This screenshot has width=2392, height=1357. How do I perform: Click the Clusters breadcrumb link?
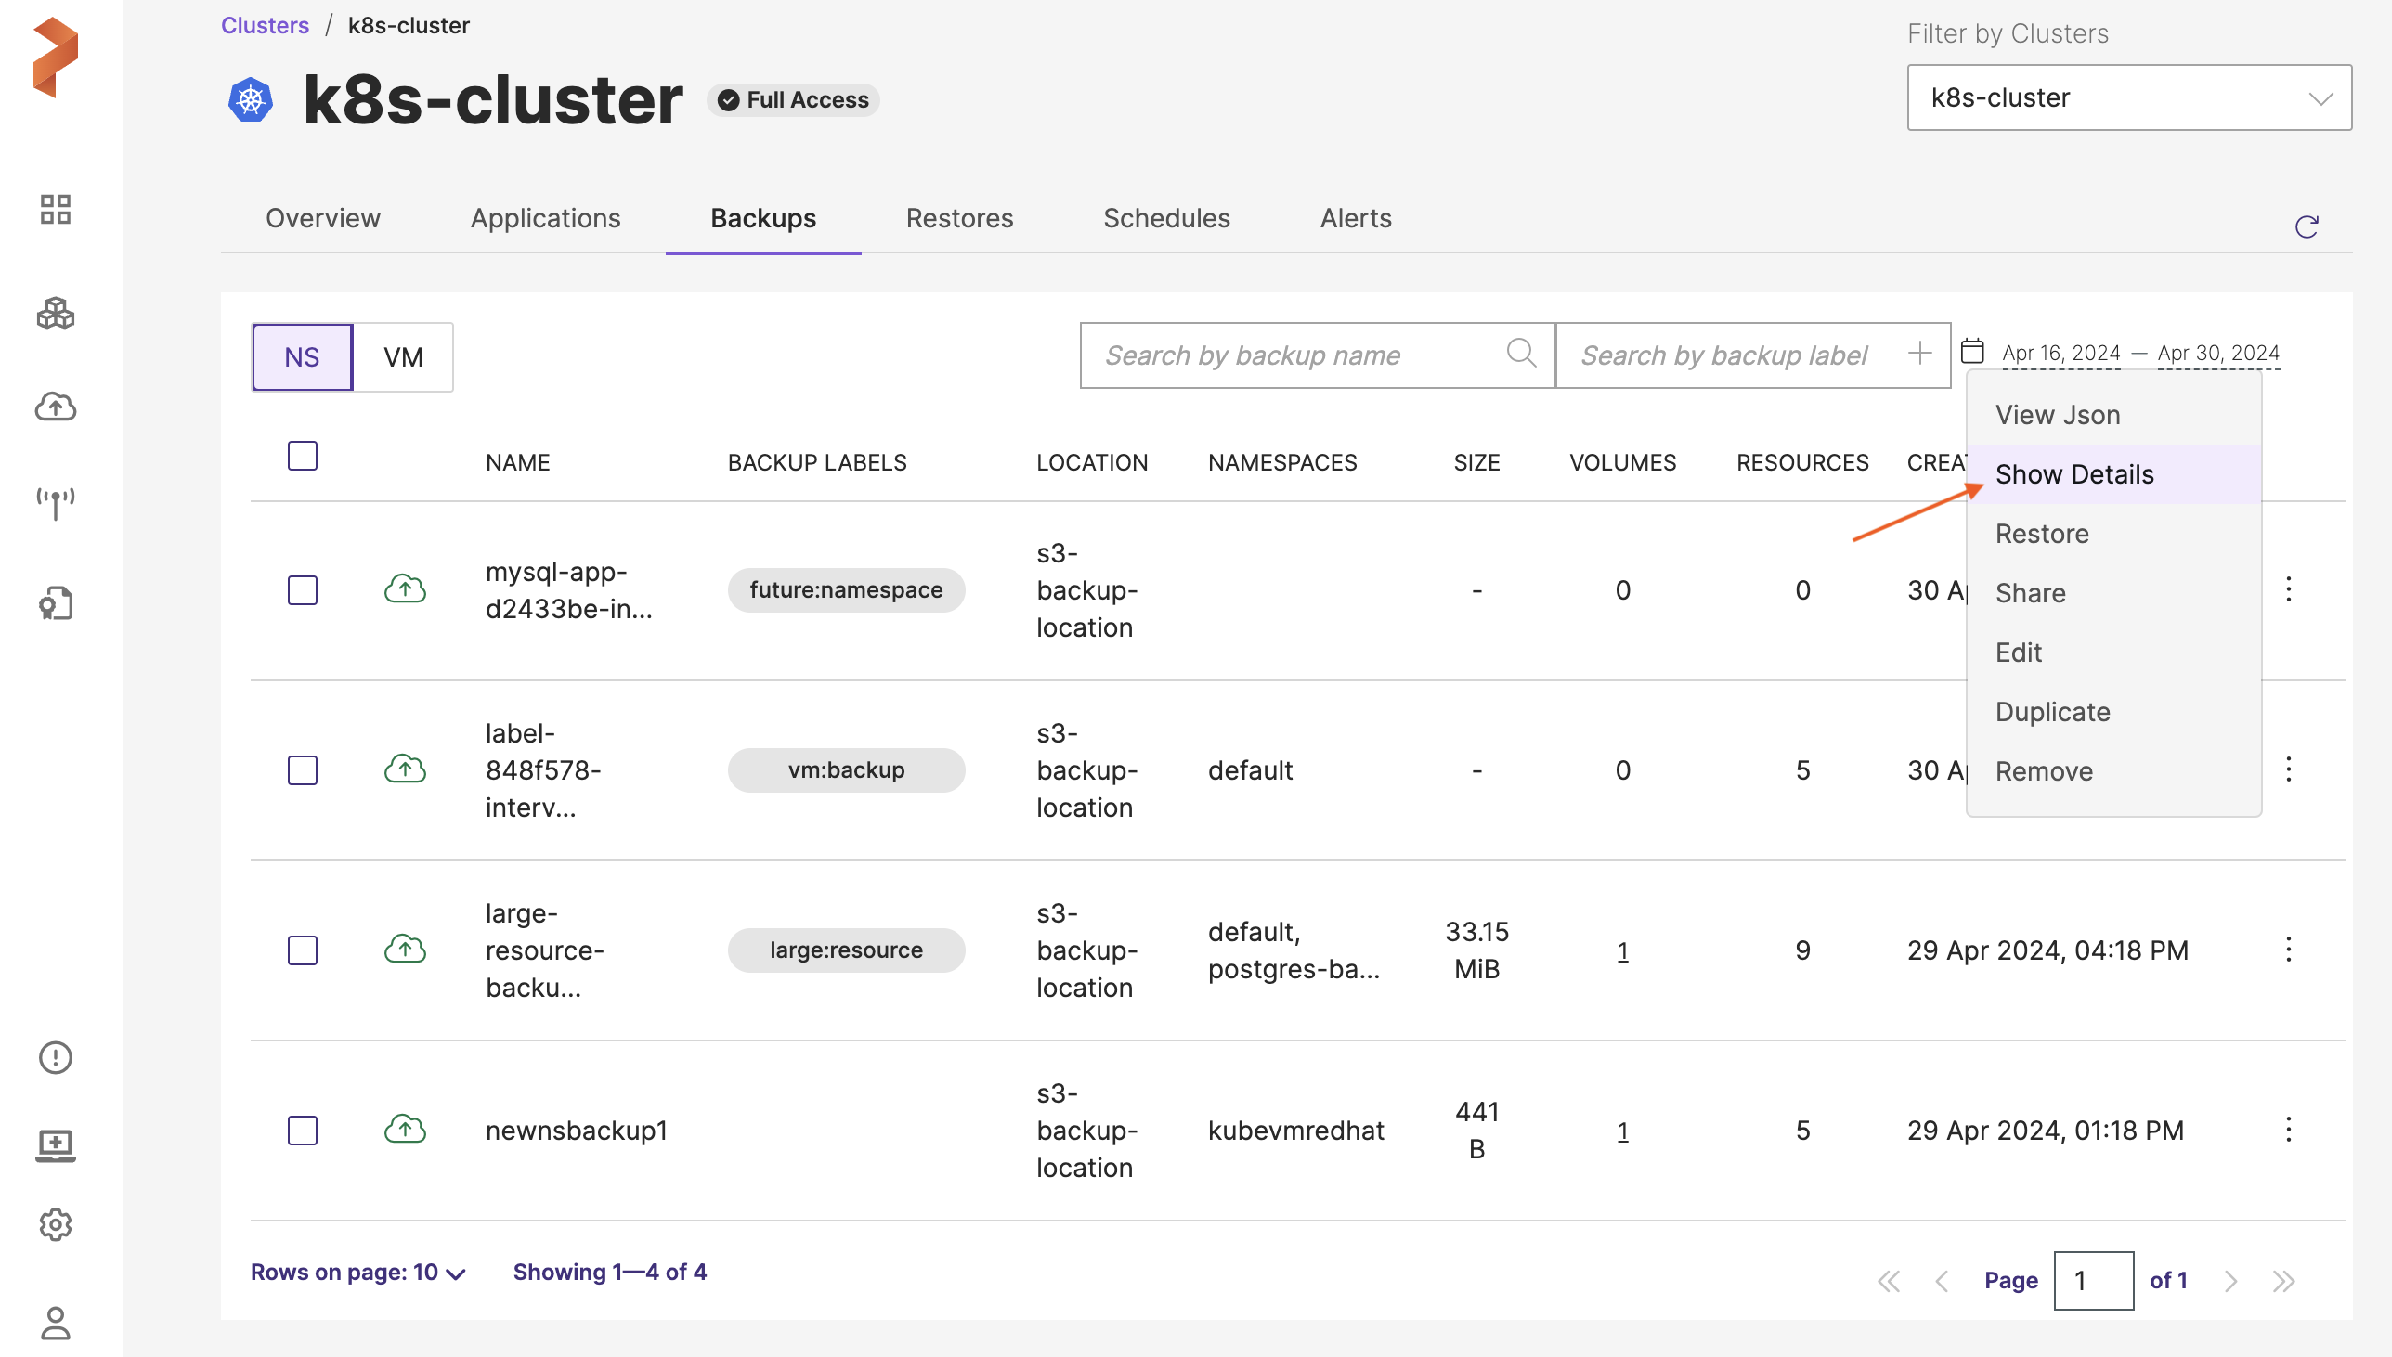pos(265,25)
